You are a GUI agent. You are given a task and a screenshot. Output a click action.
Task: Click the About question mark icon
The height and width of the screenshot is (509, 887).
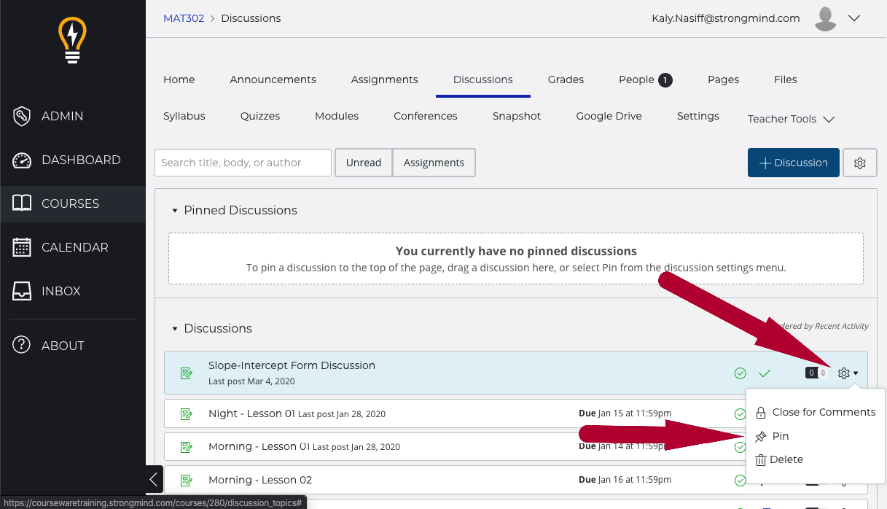coord(22,346)
